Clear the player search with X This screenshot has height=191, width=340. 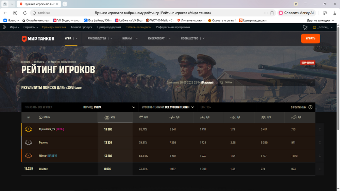[x=312, y=82]
